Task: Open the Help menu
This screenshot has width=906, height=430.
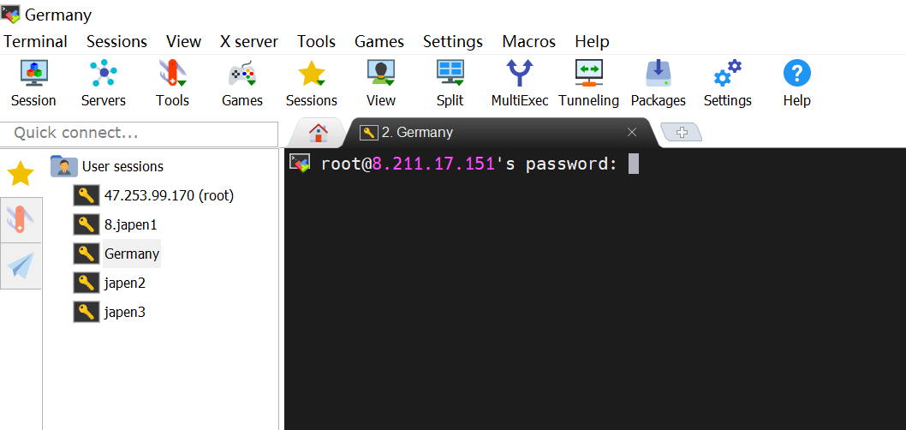Action: pyautogui.click(x=592, y=42)
